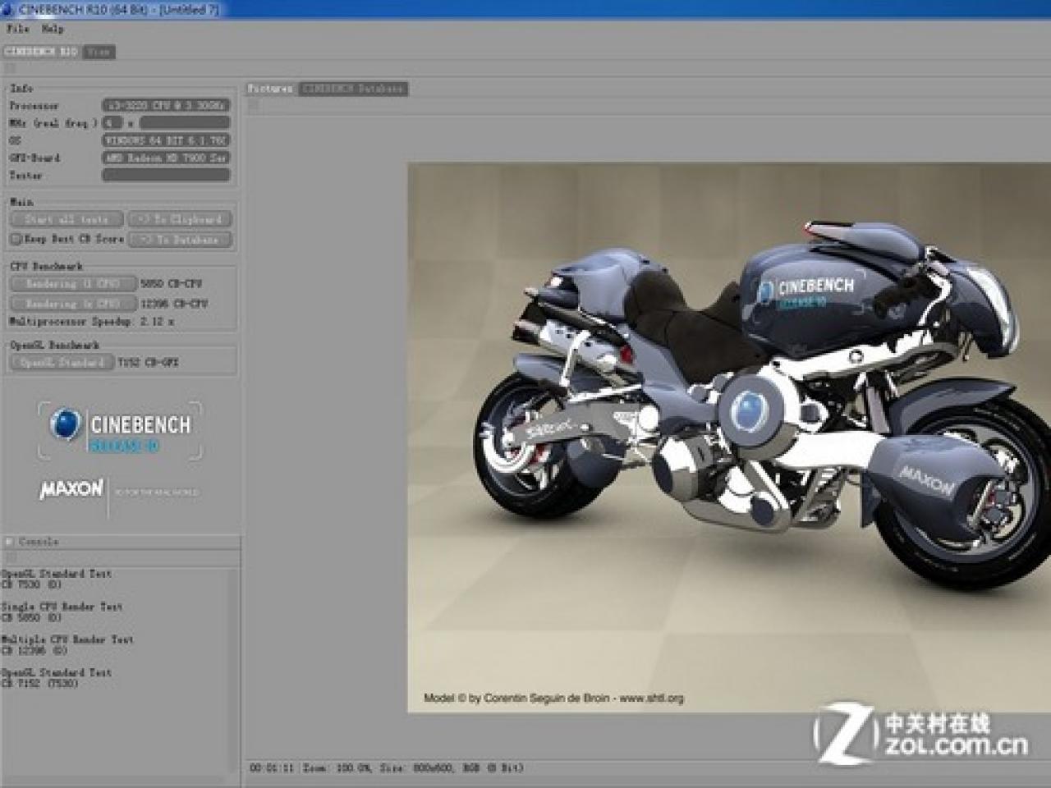Image resolution: width=1051 pixels, height=788 pixels.
Task: Select the 7152 CB-GFX score
Action: [148, 362]
